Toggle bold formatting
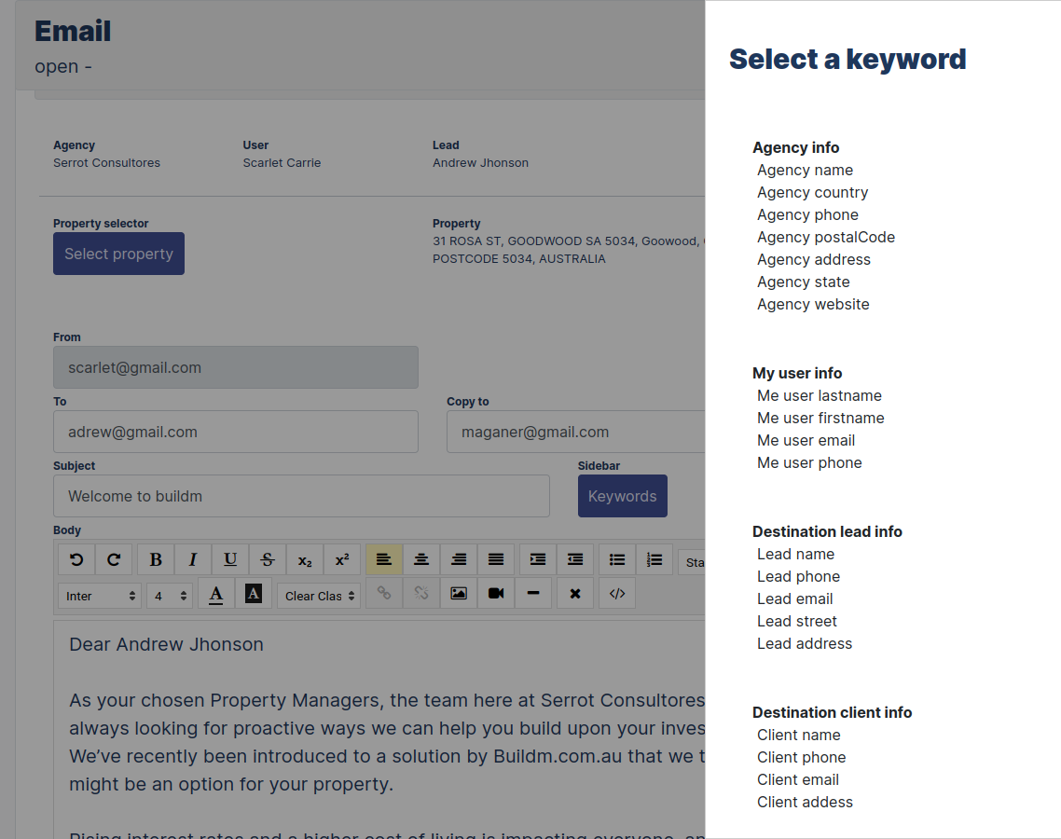This screenshot has width=1061, height=839. [x=156, y=559]
